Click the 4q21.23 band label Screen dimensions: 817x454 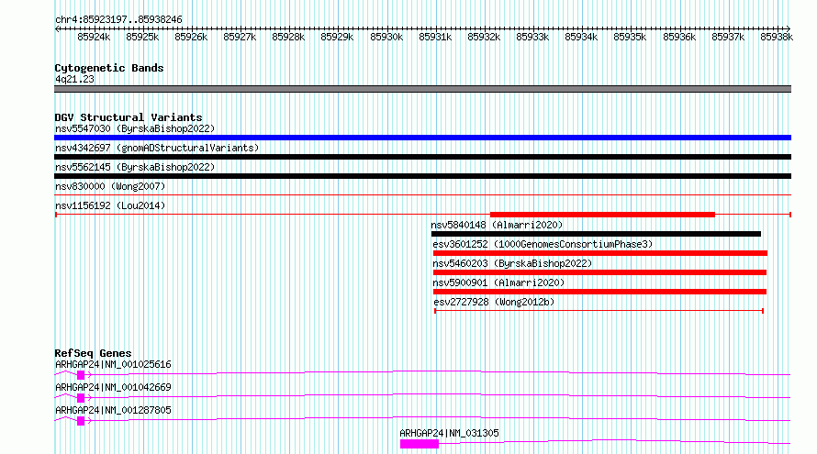[74, 79]
